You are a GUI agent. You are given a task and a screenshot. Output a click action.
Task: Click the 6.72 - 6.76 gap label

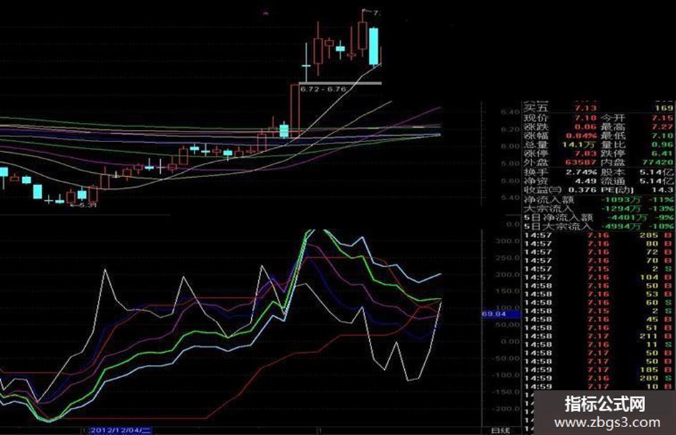coord(323,89)
